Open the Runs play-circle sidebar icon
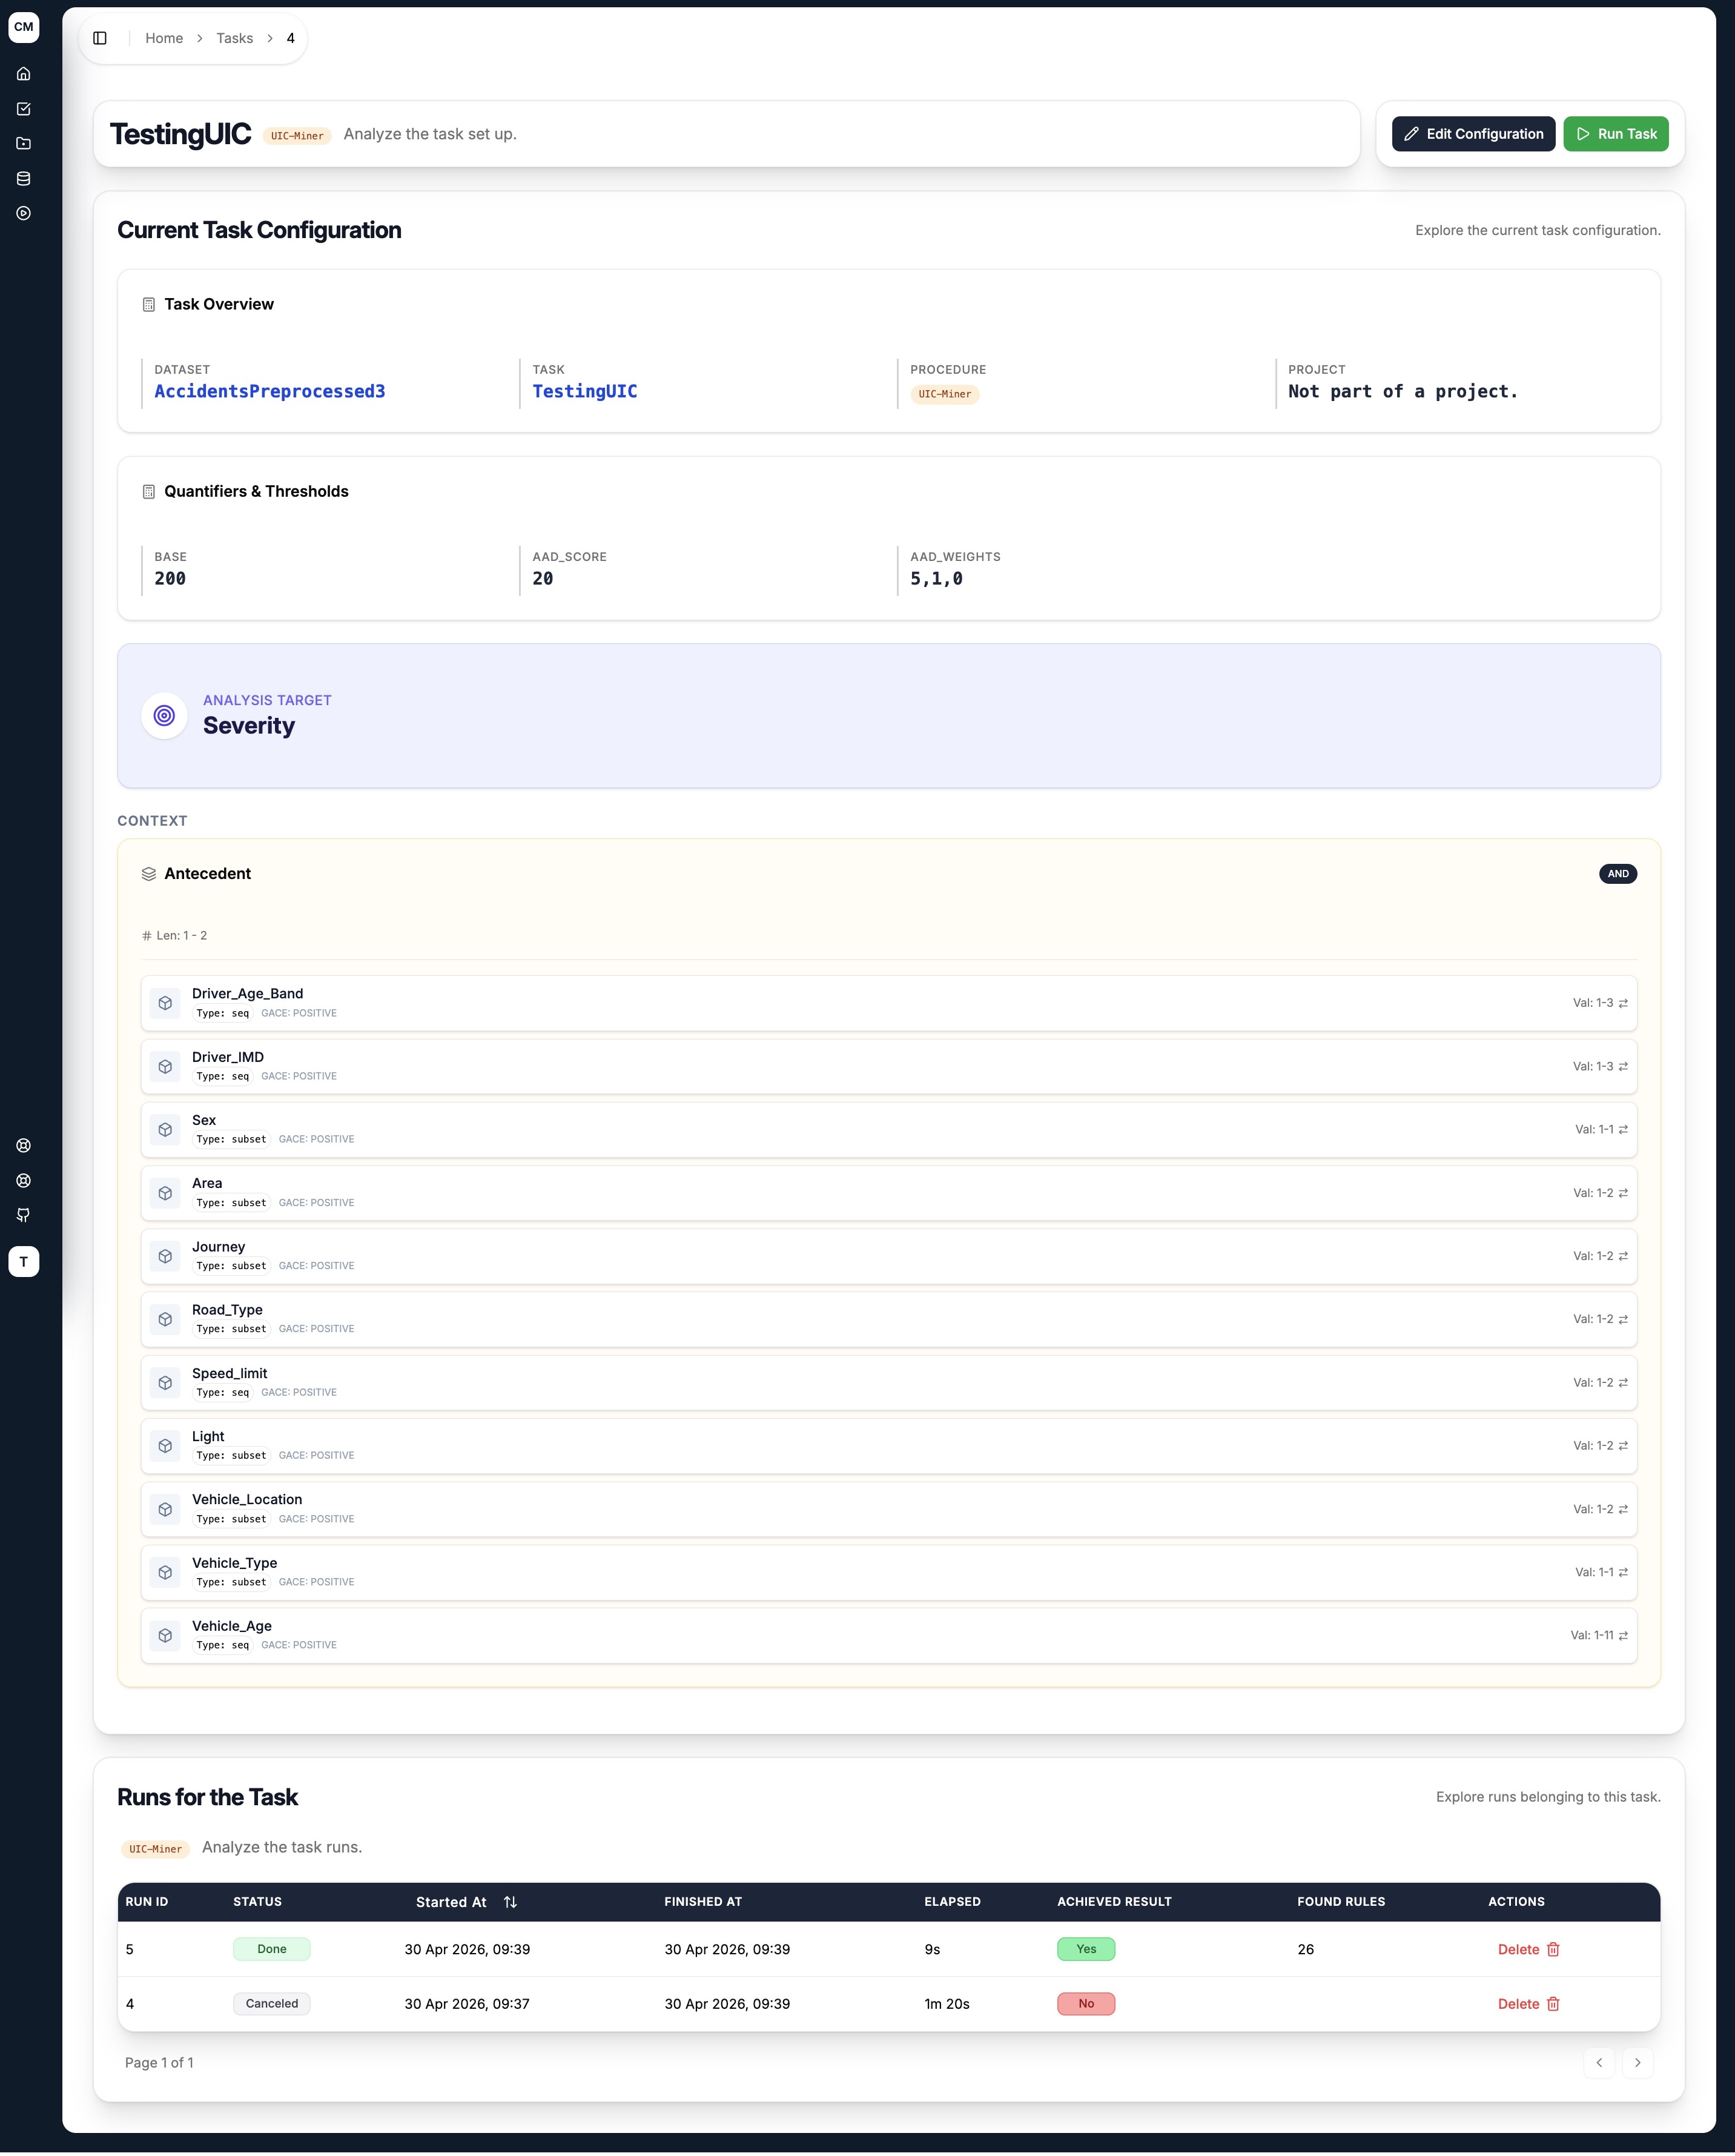Image resolution: width=1735 pixels, height=2156 pixels. (24, 214)
